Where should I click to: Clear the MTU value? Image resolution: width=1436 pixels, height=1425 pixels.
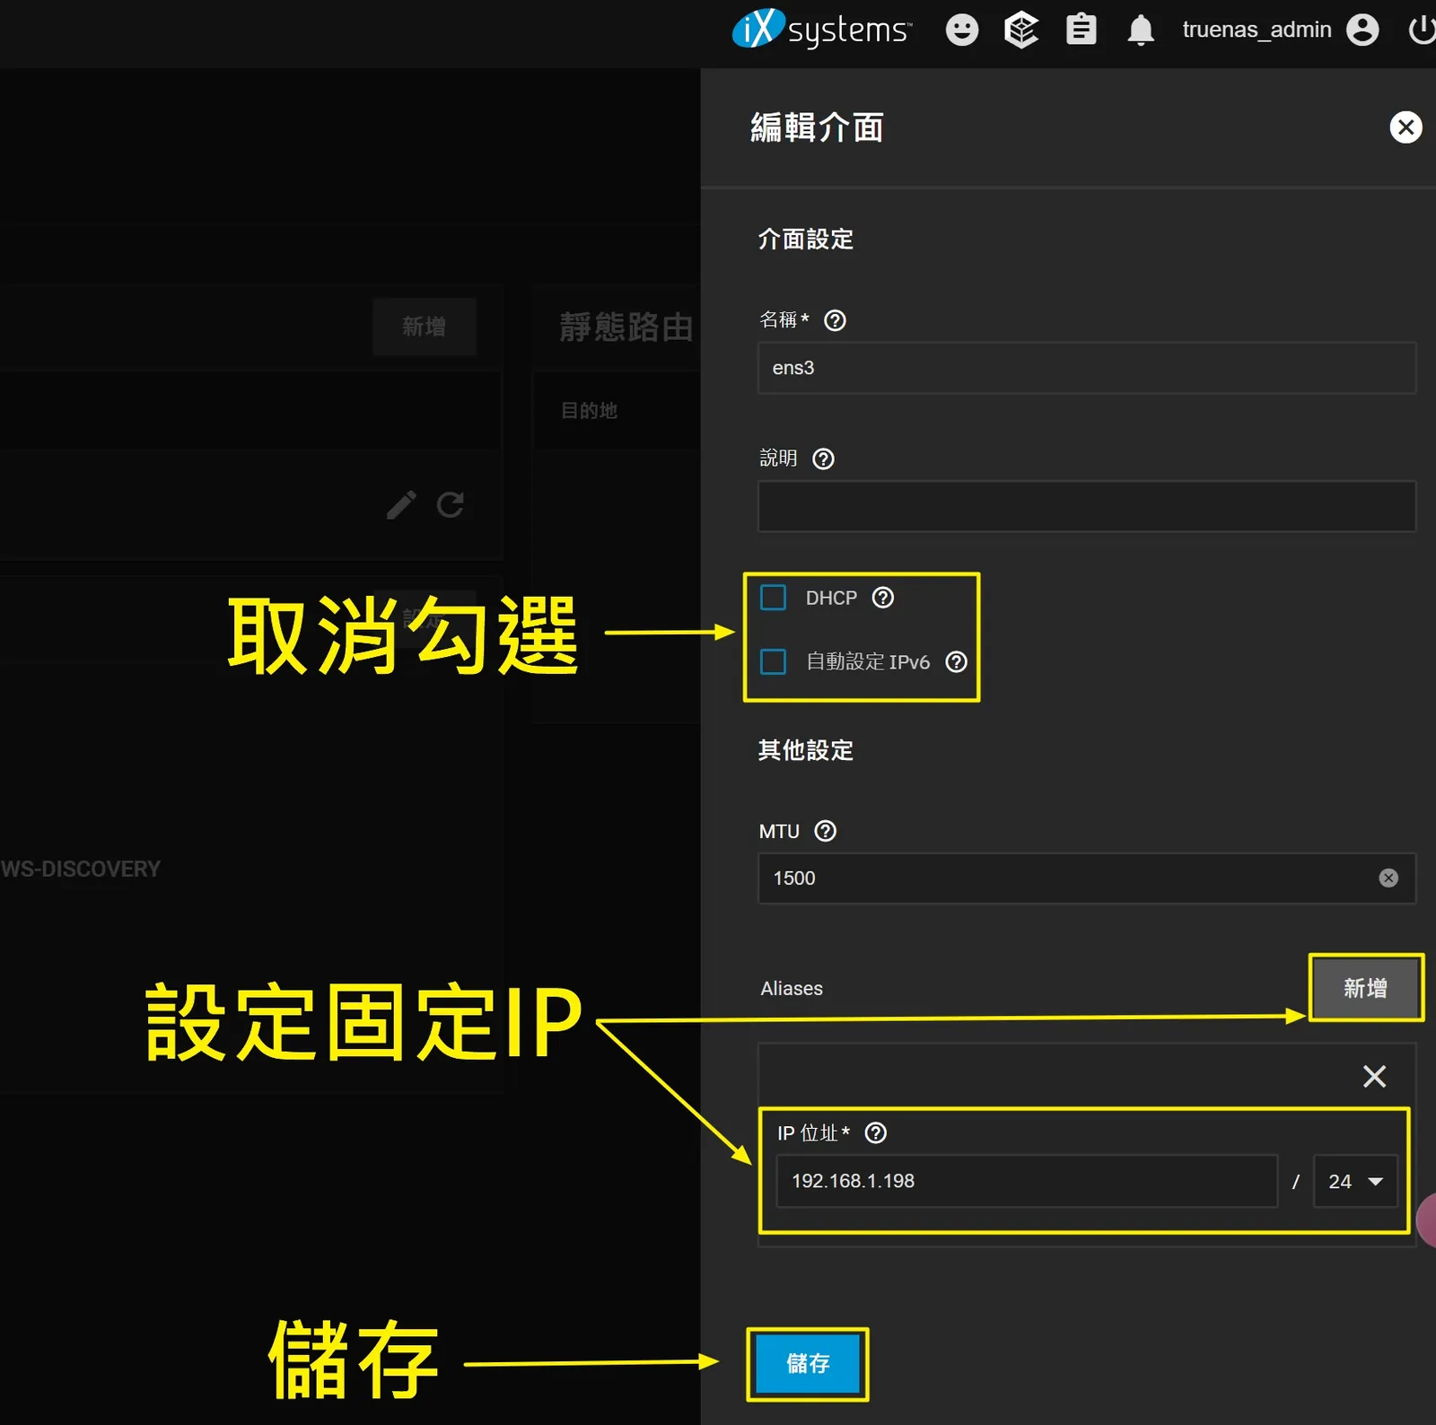click(x=1388, y=878)
